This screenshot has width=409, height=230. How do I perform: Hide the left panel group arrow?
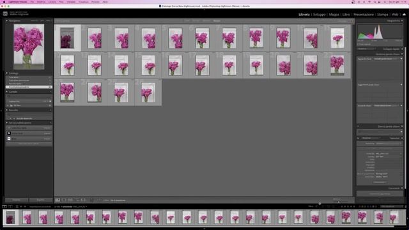point(1,111)
